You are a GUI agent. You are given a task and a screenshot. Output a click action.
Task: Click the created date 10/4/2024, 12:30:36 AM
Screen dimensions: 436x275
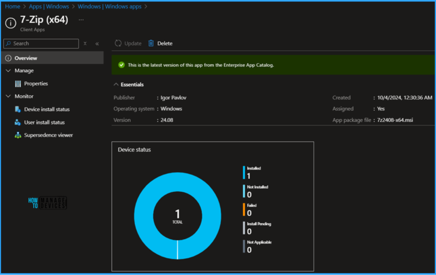404,98
